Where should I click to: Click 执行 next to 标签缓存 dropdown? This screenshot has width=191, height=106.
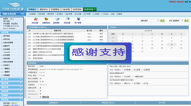pos(187,20)
